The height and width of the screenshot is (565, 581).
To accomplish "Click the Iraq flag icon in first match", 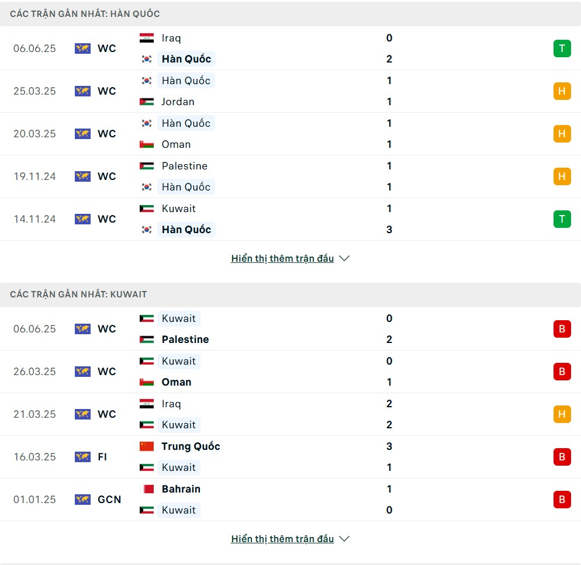I will [147, 38].
